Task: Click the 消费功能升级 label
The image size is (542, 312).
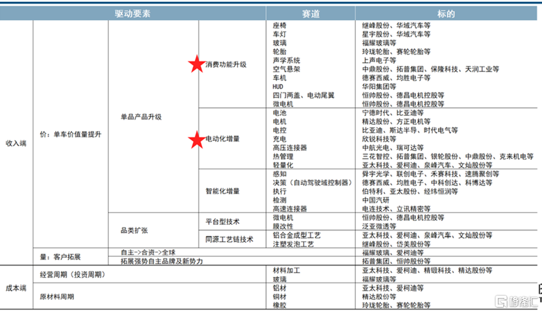Action: [x=226, y=65]
